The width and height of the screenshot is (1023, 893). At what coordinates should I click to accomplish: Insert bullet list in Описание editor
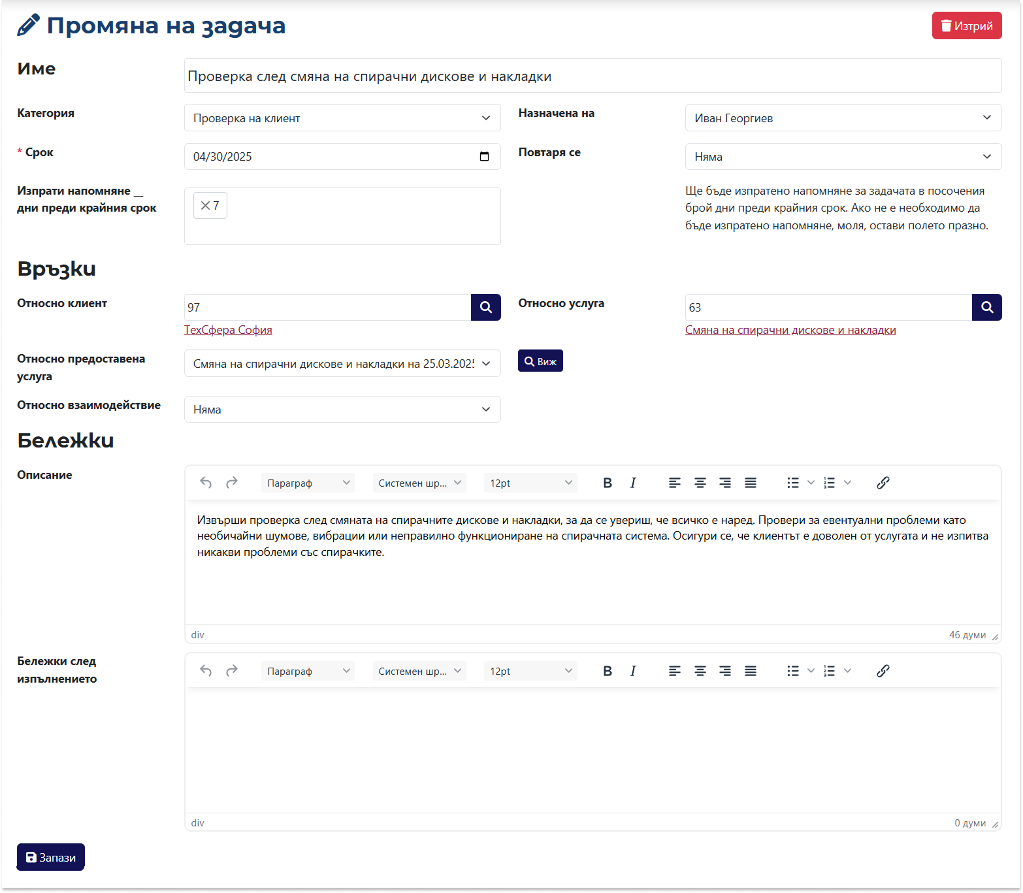[793, 483]
